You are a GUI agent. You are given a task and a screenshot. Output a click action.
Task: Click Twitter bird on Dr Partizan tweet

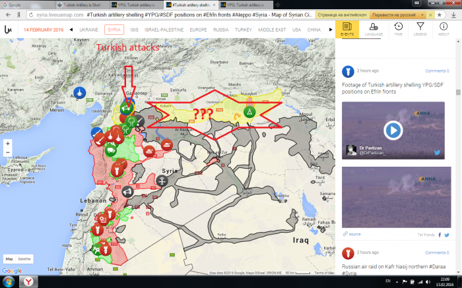point(437,152)
